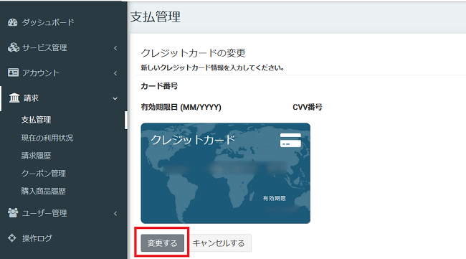Click the キャンセルする button
Image resolution: width=466 pixels, height=259 pixels.
pos(219,243)
